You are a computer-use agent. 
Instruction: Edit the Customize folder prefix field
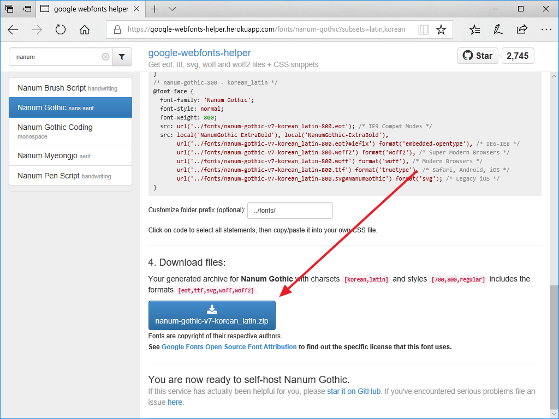coord(290,211)
